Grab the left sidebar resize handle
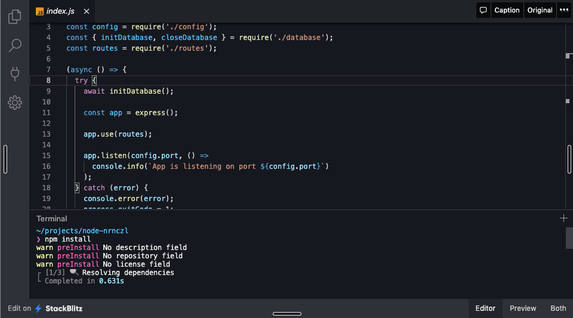Viewport: 573px width, 318px height. click(x=5, y=159)
